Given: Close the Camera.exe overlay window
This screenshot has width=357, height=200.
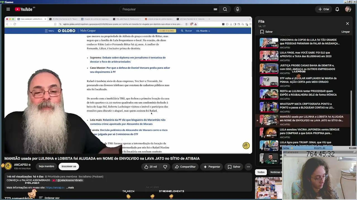Looking at the screenshot, I should pyautogui.click(x=355, y=152).
